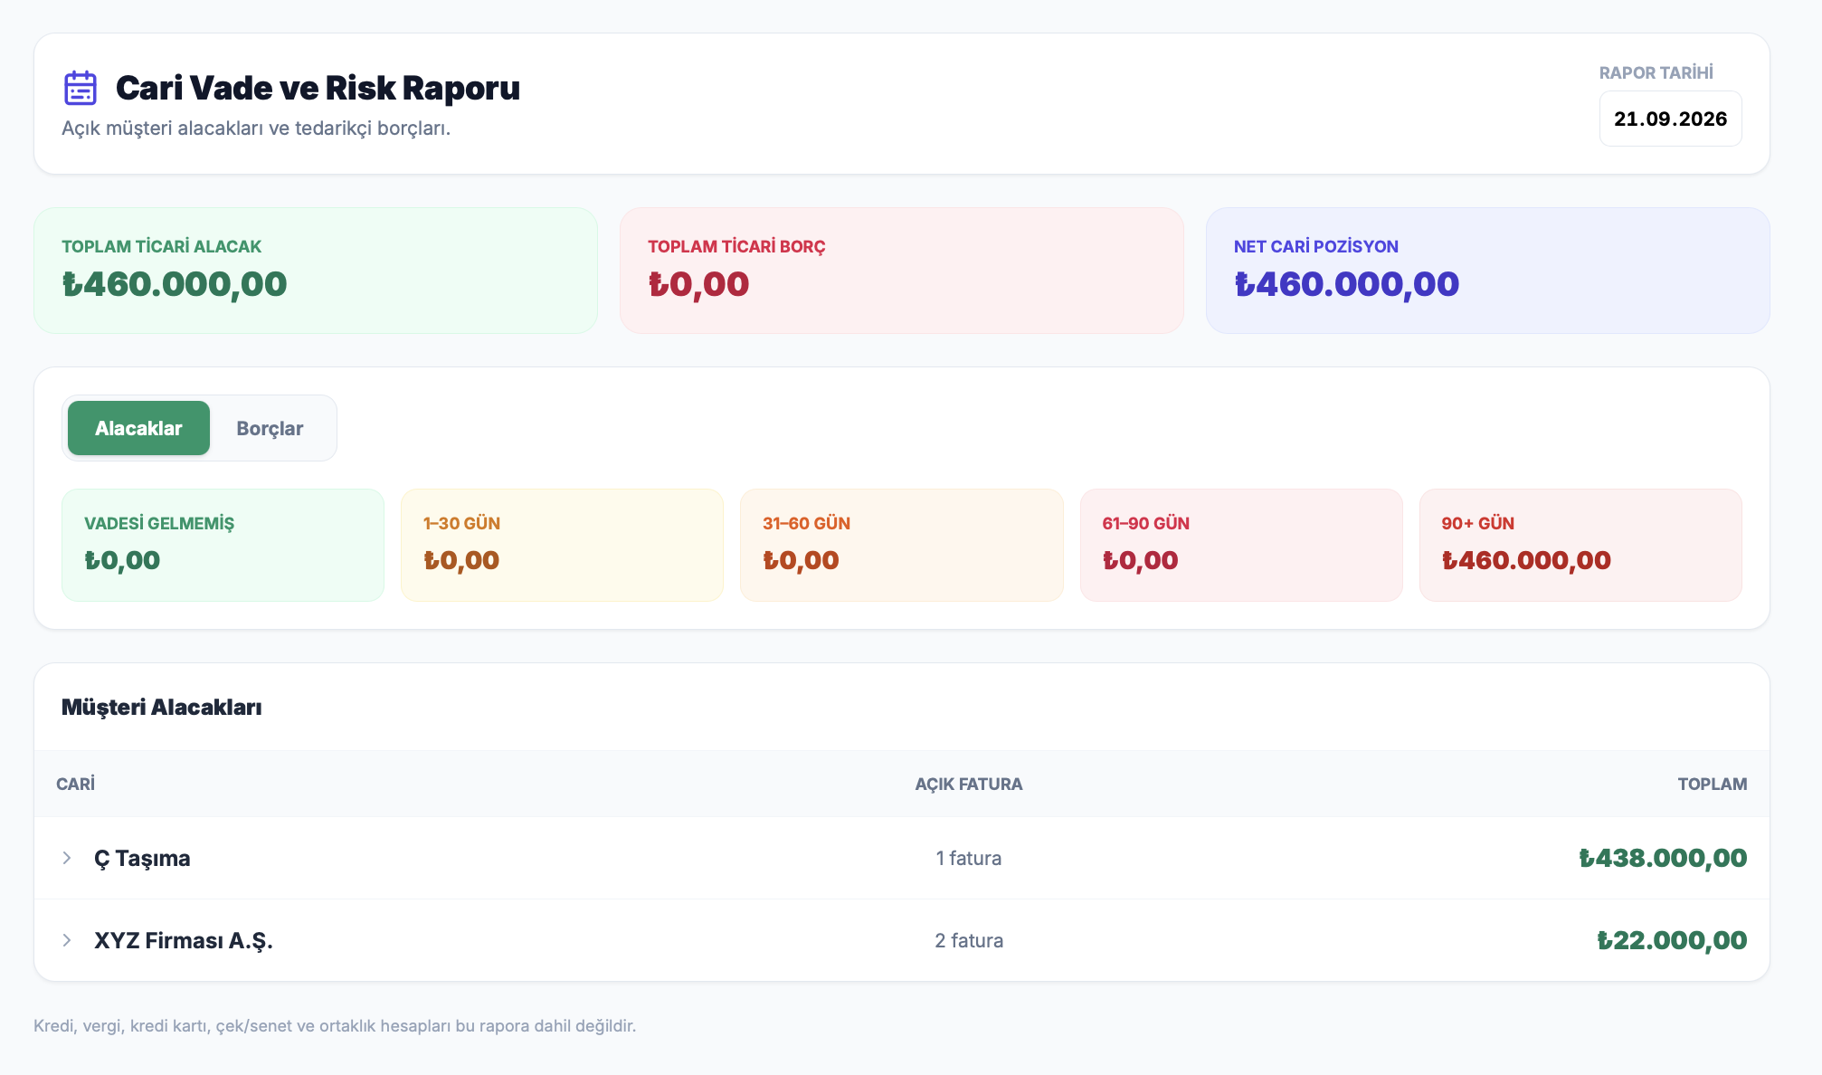1822x1075 pixels.
Task: Click the Müşteri Alacakları section heading
Action: (162, 707)
